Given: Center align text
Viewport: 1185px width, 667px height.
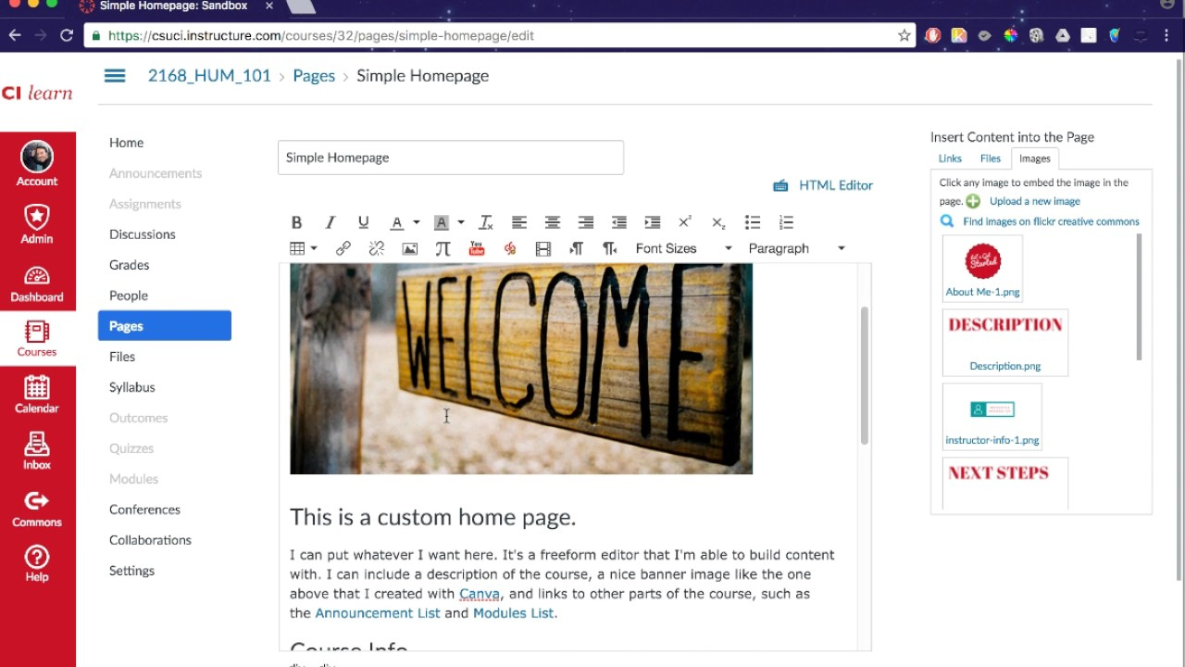Looking at the screenshot, I should 552,222.
